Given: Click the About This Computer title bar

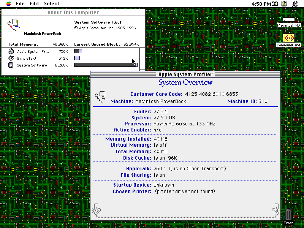Looking at the screenshot, I should 73,13.
